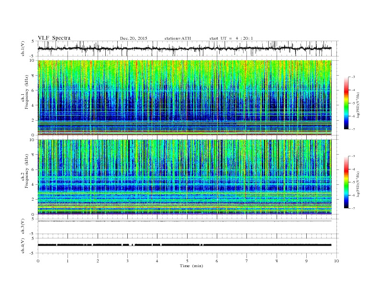Click the 'VLF Spectra' title text
The image size is (379, 293).
click(x=54, y=38)
